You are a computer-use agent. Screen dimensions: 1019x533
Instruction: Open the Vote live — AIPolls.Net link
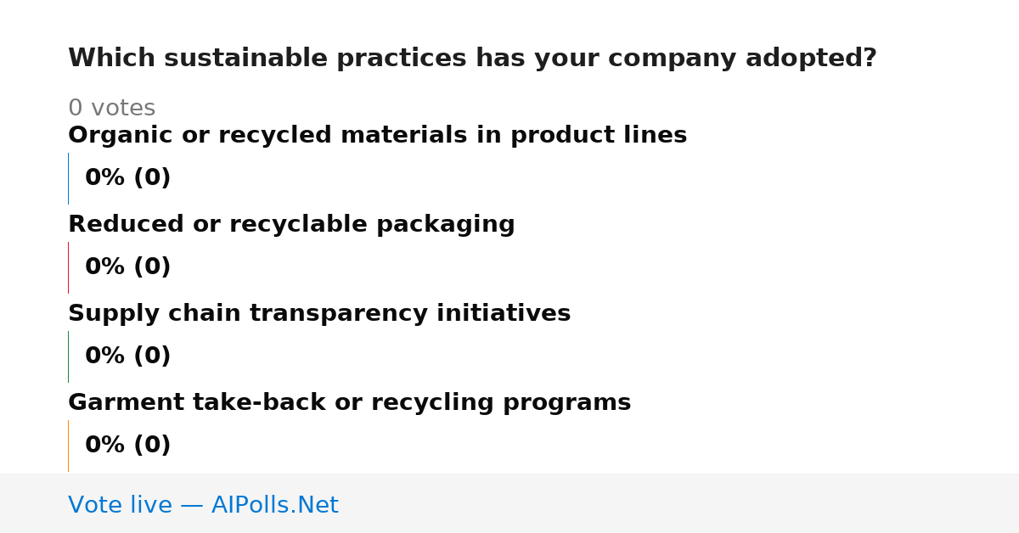203,505
